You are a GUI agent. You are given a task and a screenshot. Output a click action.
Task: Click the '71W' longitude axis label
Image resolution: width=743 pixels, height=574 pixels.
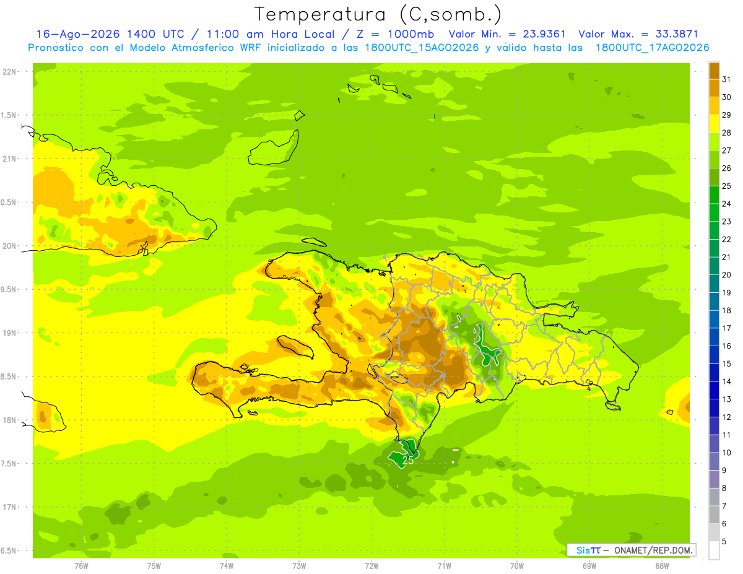point(444,566)
